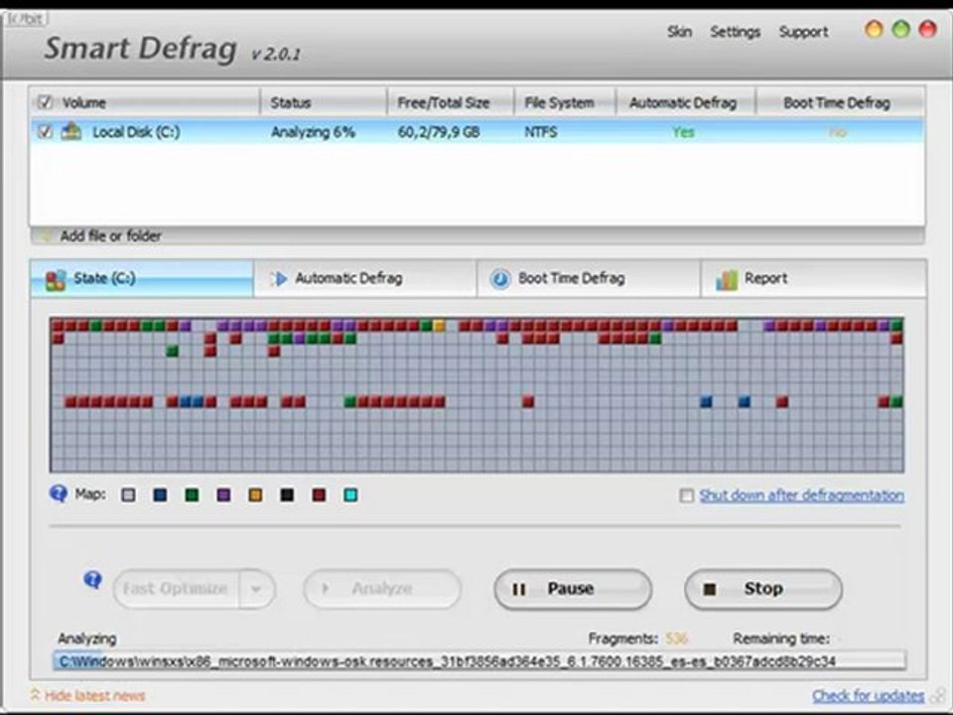Open the Support menu
Image resolution: width=953 pixels, height=715 pixels.
coord(803,32)
